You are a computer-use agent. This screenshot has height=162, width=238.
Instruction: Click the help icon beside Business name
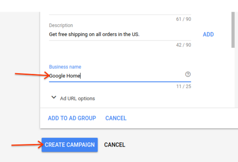[x=188, y=75]
